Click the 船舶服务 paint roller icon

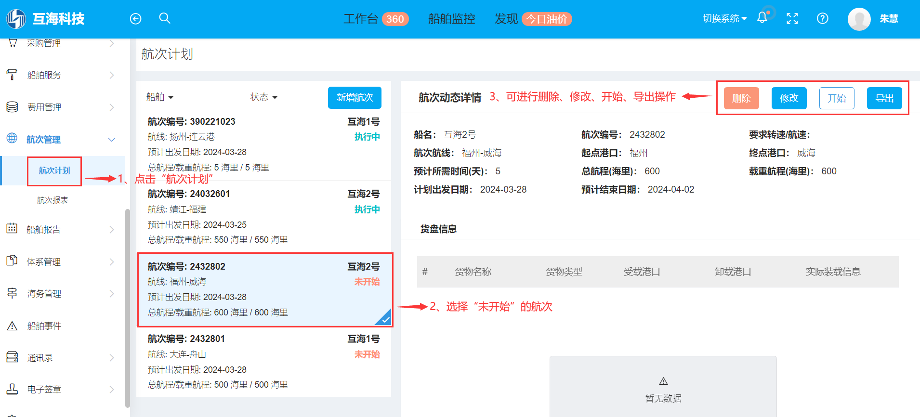pos(12,75)
